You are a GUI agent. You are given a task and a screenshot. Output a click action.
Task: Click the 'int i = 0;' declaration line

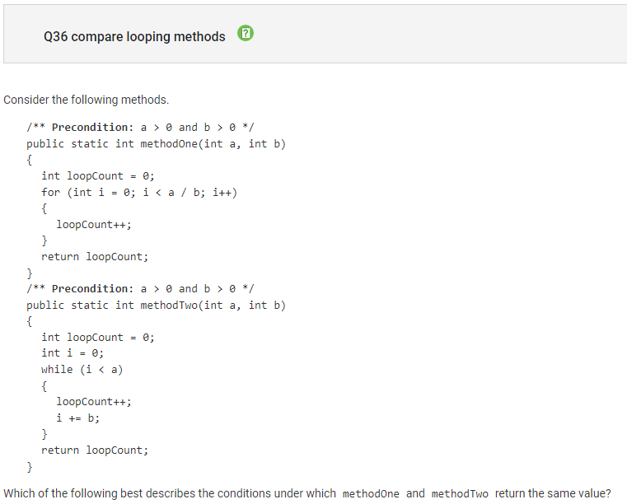[x=73, y=353]
